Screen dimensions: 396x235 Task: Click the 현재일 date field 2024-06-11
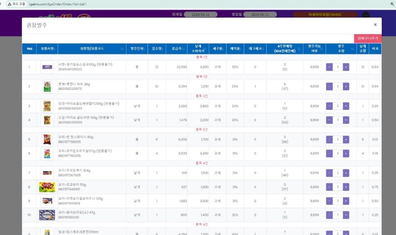200,15
